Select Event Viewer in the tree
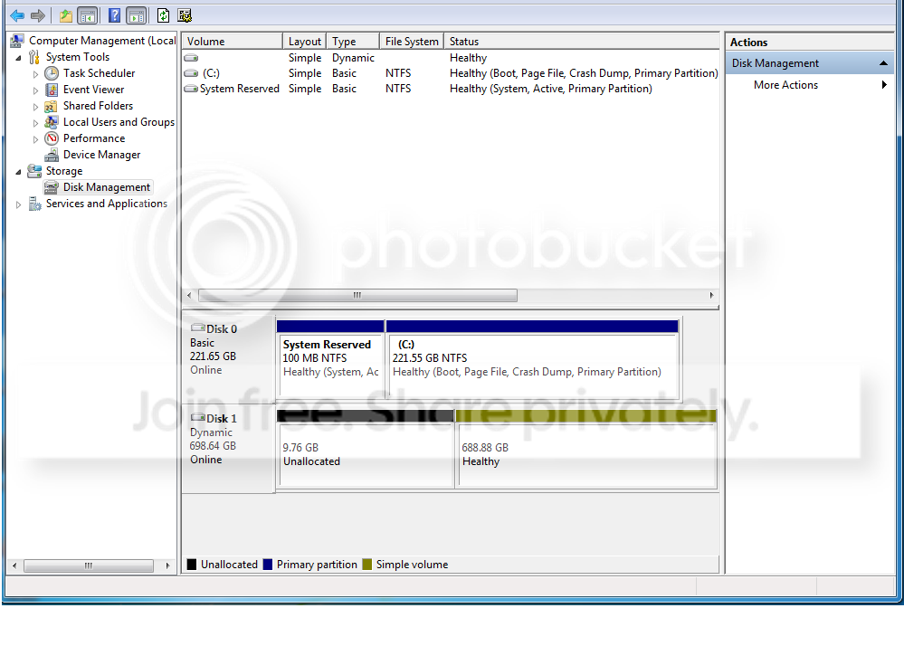 [93, 90]
